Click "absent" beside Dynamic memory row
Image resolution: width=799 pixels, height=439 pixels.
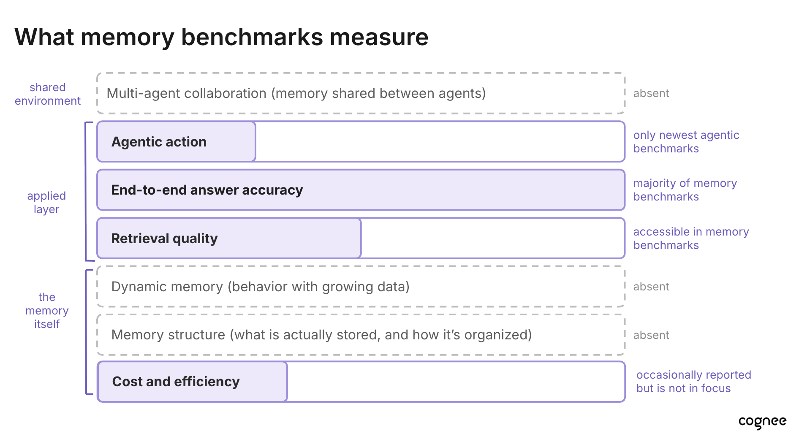click(651, 287)
